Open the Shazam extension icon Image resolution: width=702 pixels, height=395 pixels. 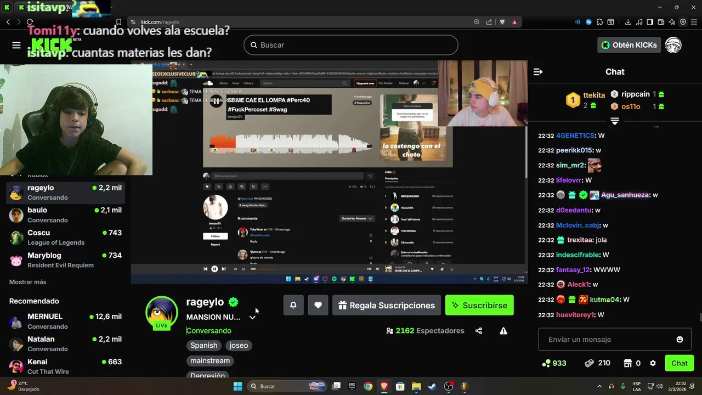point(588,22)
